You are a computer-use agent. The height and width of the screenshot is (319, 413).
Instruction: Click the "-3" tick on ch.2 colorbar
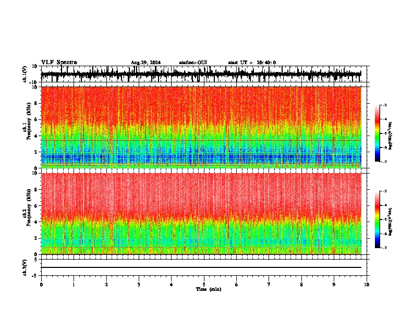click(x=385, y=191)
